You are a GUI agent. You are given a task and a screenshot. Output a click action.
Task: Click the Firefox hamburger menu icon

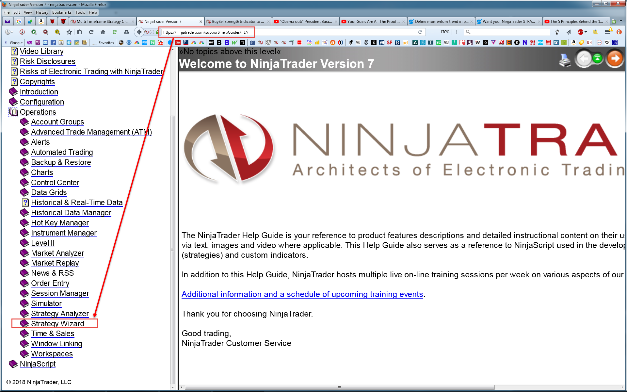pyautogui.click(x=607, y=32)
